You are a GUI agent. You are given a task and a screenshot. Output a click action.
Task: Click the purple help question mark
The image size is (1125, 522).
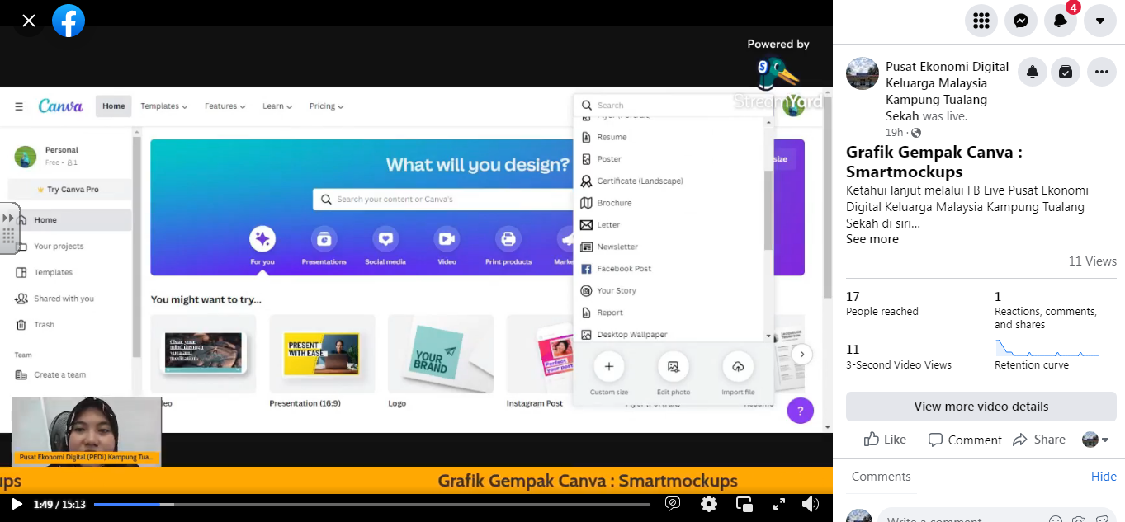pyautogui.click(x=801, y=411)
